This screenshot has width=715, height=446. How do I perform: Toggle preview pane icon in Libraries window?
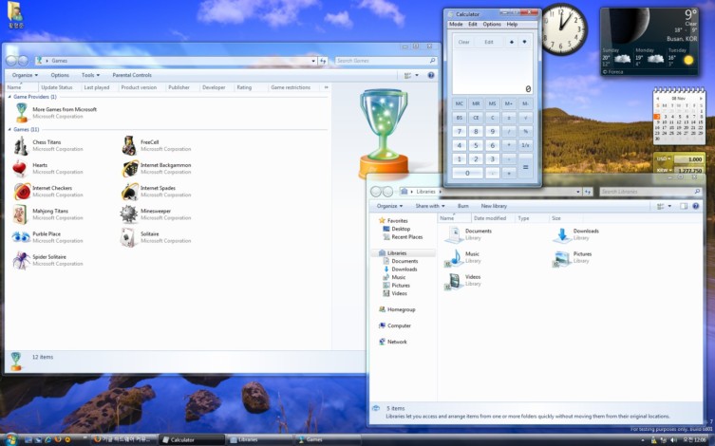(x=684, y=206)
